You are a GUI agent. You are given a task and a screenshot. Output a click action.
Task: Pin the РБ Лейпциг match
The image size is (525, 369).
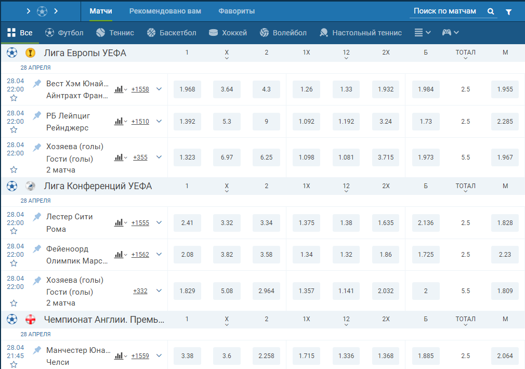tap(37, 115)
